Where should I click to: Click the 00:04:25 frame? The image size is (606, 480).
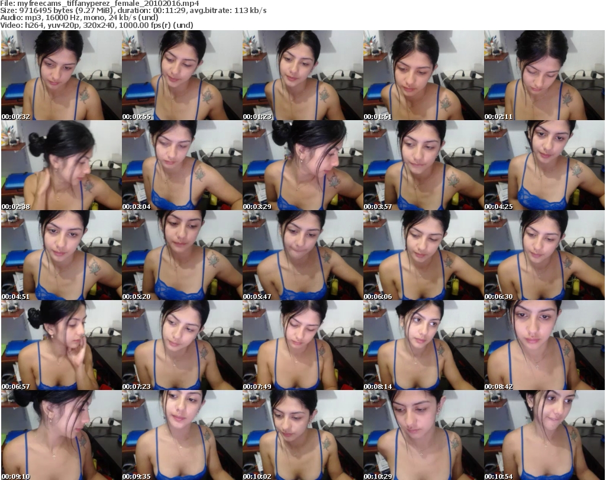[544, 165]
